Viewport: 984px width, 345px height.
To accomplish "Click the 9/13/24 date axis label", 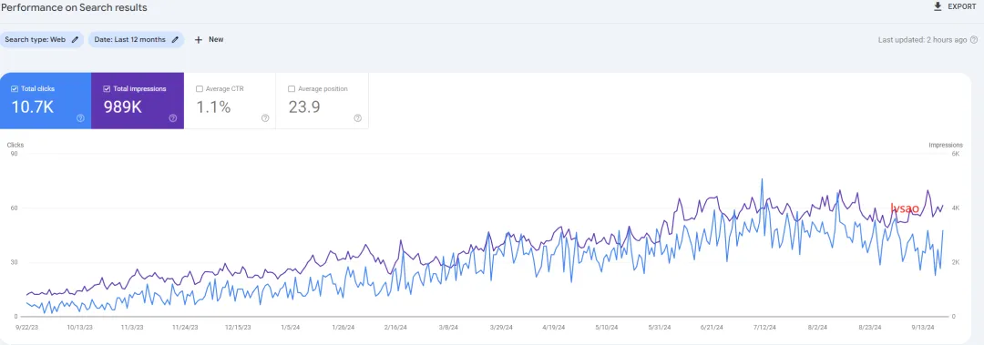I will [x=923, y=327].
